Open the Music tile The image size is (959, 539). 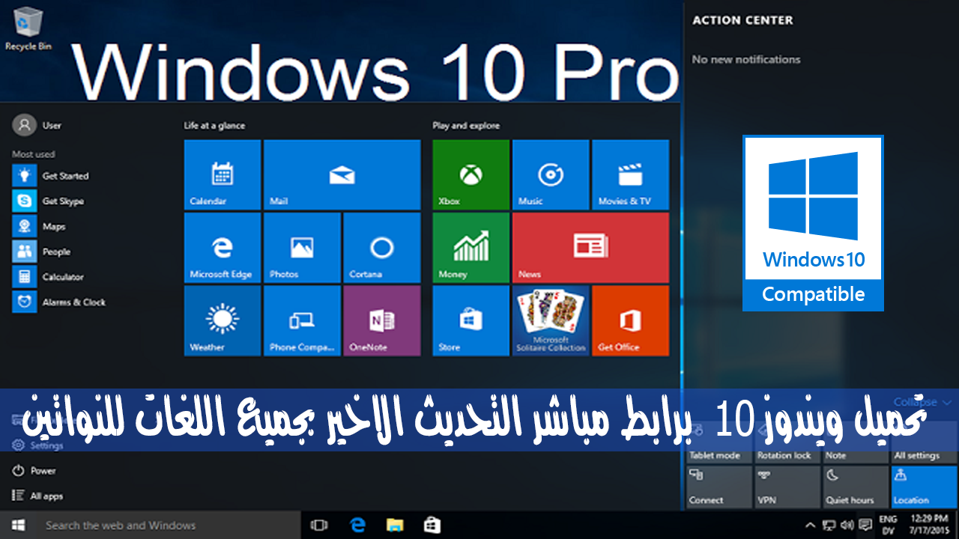551,174
